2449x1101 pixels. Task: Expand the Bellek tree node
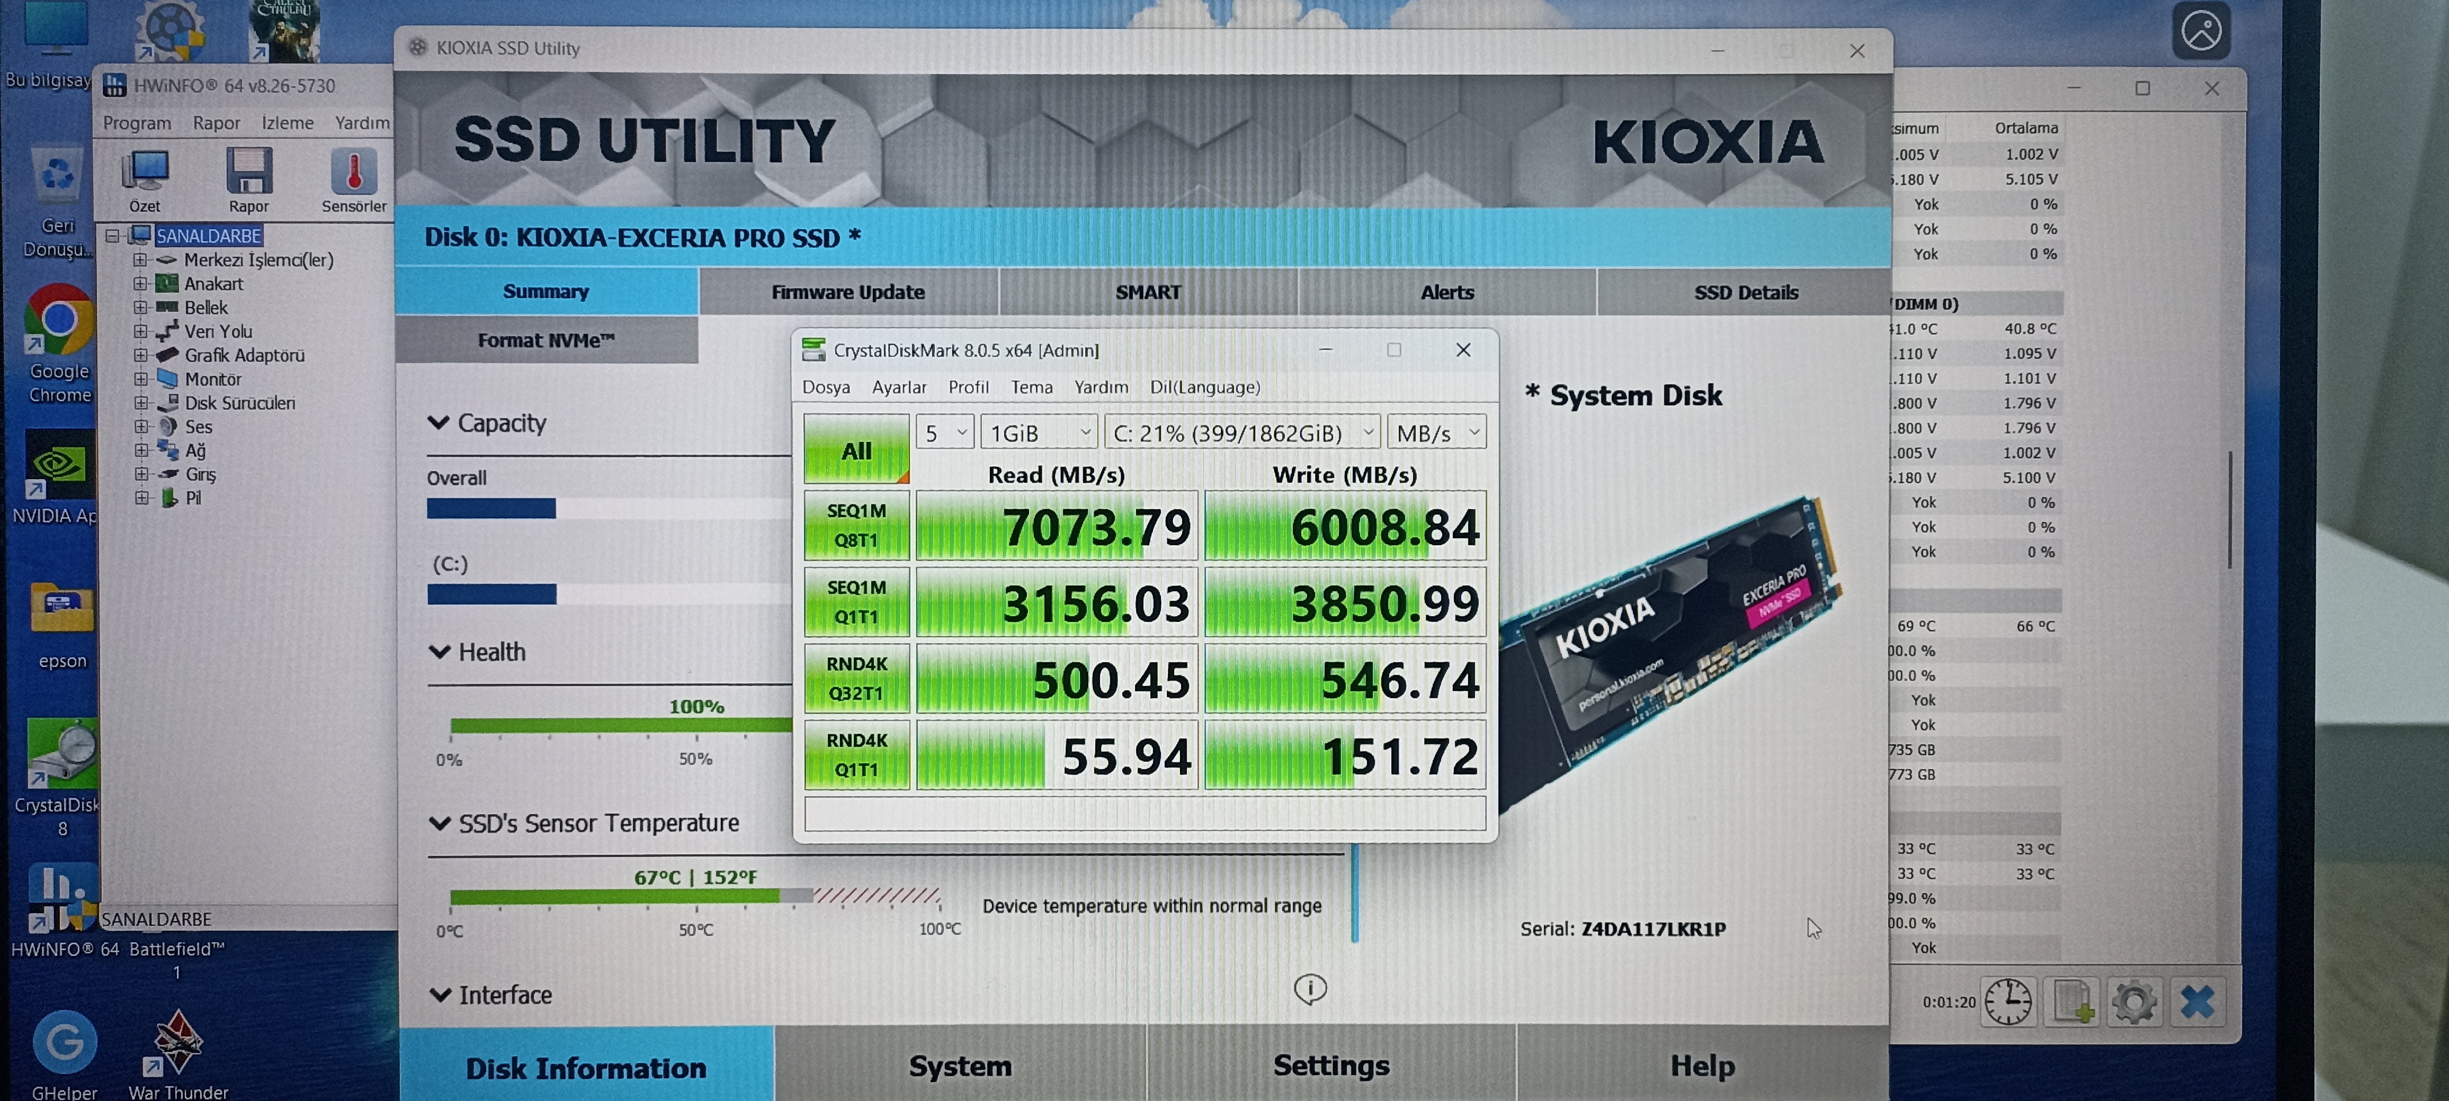(141, 307)
